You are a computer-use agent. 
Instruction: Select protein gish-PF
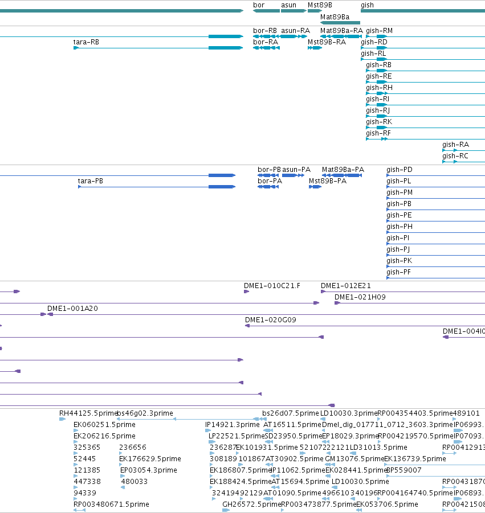pyautogui.click(x=398, y=272)
